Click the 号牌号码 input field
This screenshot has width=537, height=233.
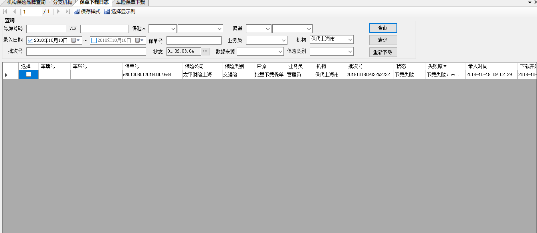46,29
